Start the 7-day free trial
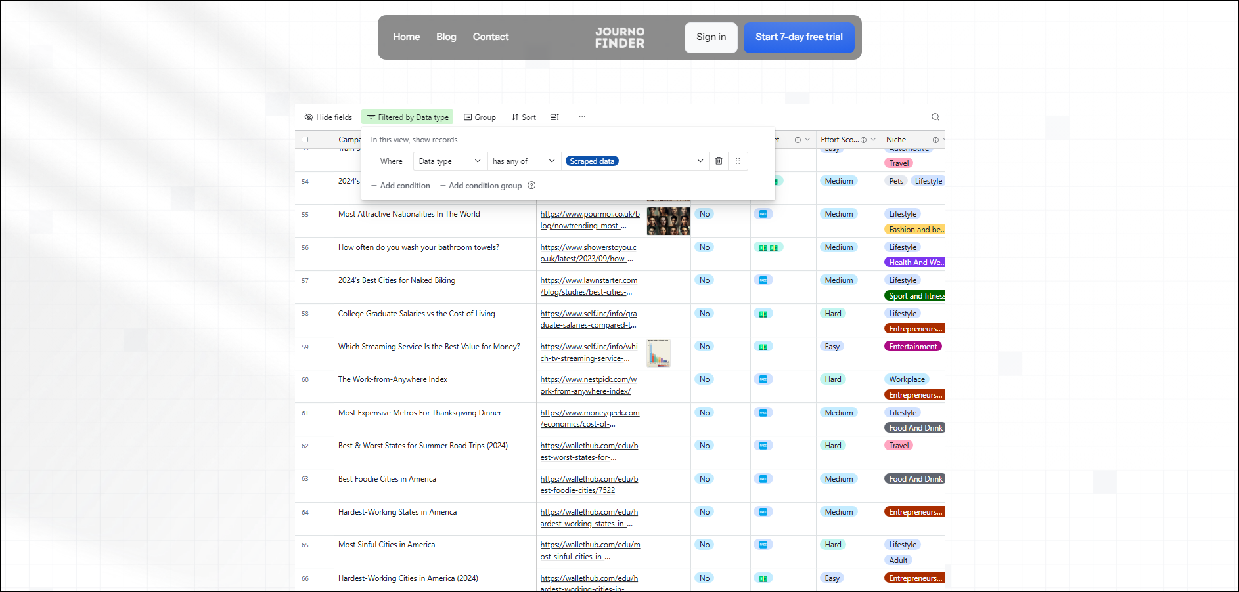 [799, 37]
